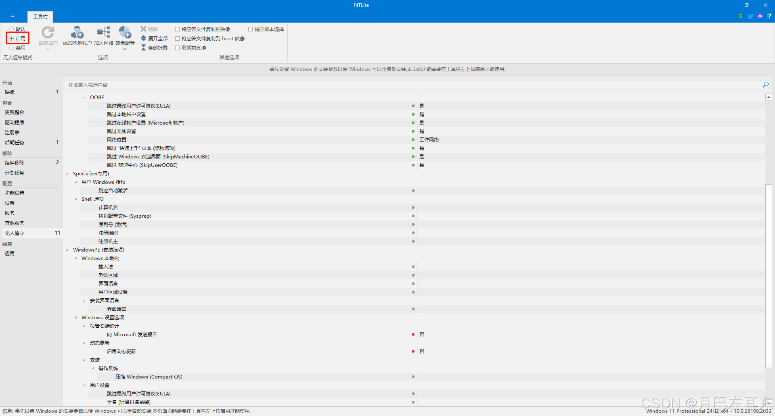Select the 启用 radio button
This screenshot has width=775, height=416.
[12, 38]
